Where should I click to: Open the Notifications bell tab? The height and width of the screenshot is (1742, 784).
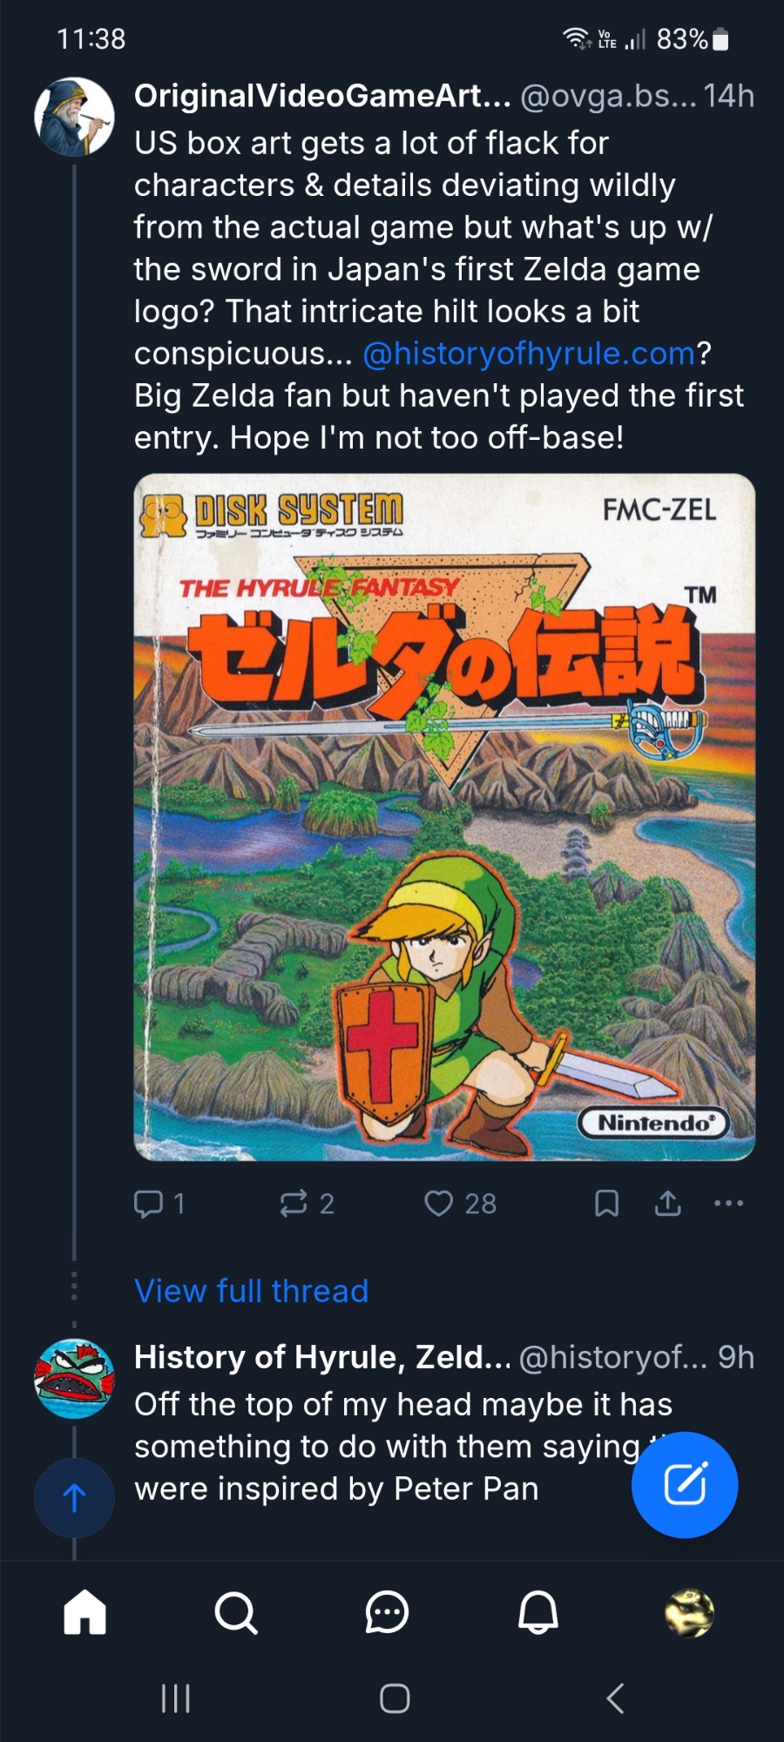point(538,1613)
